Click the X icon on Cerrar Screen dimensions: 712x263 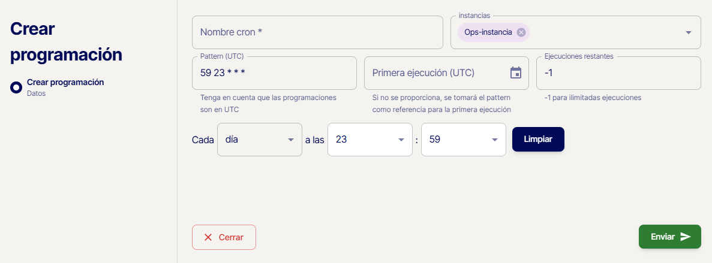208,237
